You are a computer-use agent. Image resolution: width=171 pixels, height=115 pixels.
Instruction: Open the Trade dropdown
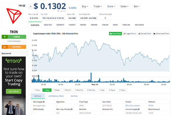point(98,6)
